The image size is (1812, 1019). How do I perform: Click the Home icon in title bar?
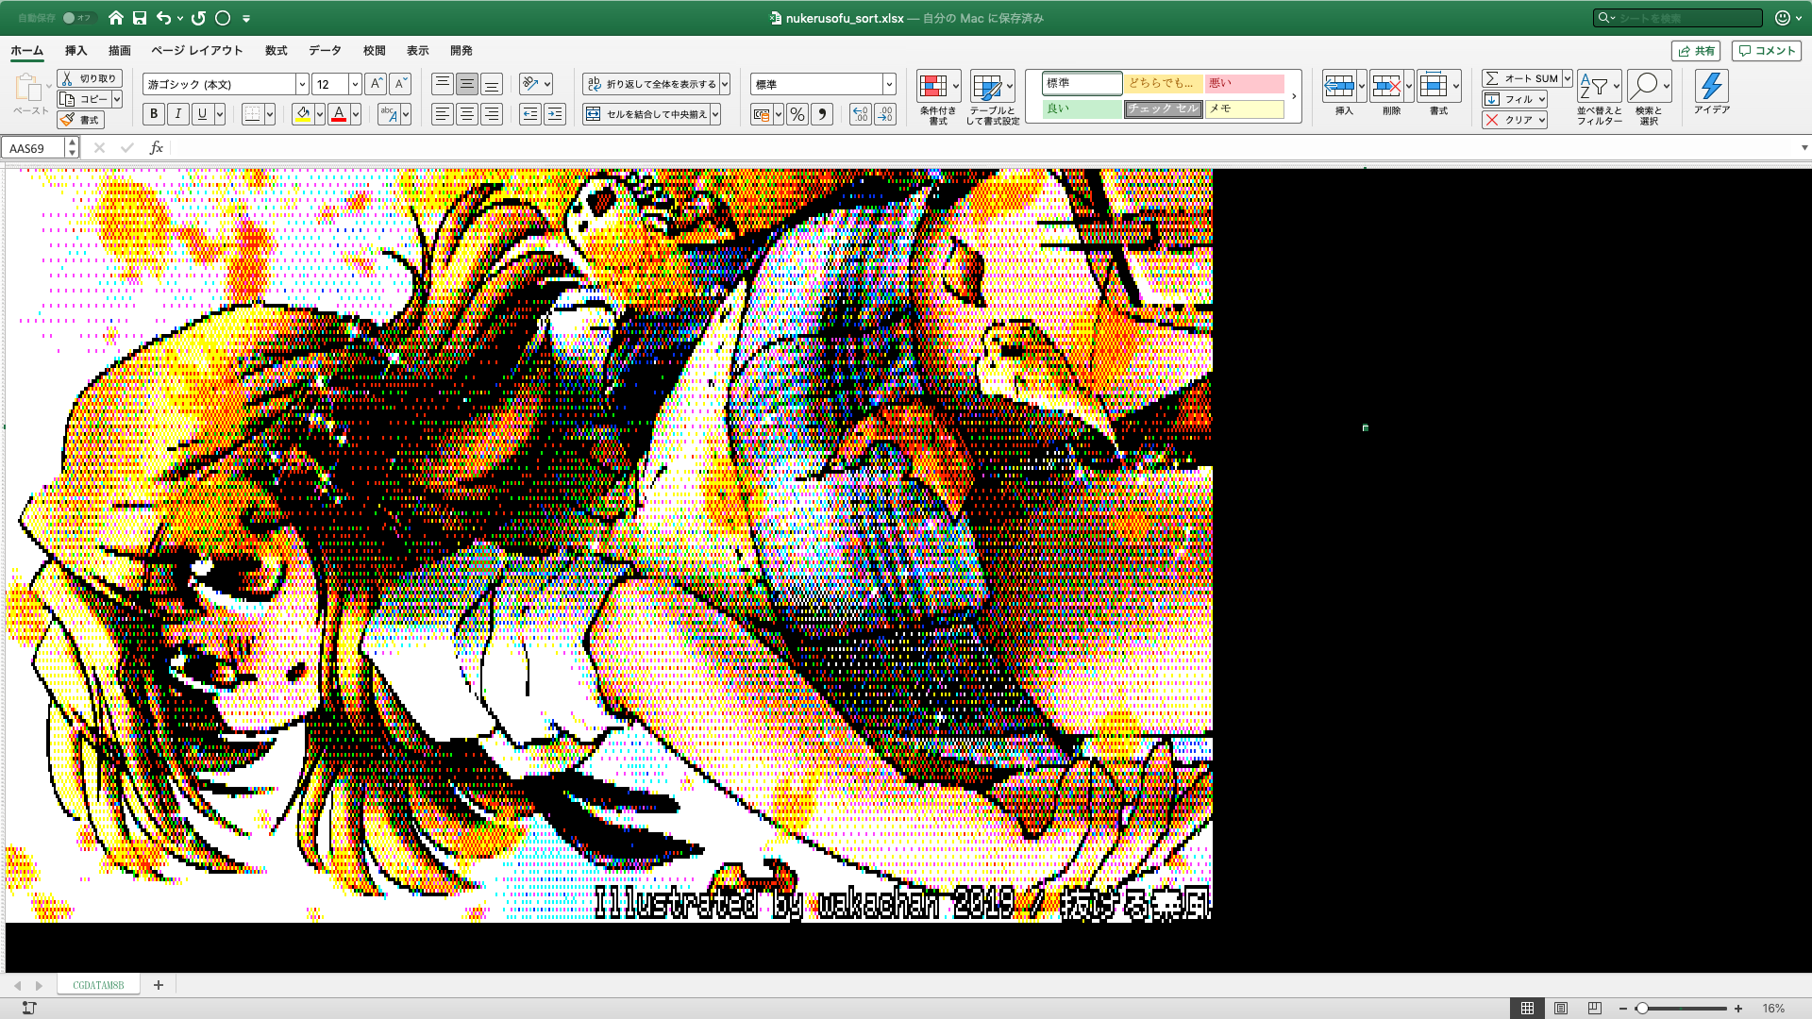(116, 18)
